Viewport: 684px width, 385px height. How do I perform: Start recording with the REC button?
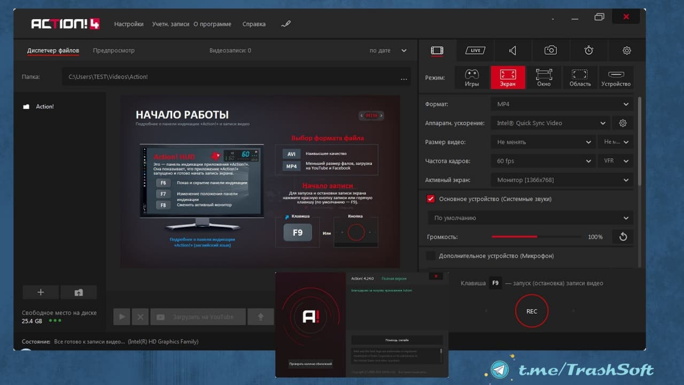pyautogui.click(x=532, y=311)
